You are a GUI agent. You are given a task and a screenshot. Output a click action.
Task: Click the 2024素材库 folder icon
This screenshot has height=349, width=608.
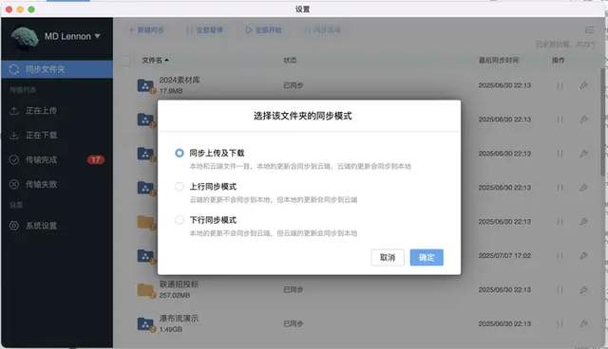145,85
